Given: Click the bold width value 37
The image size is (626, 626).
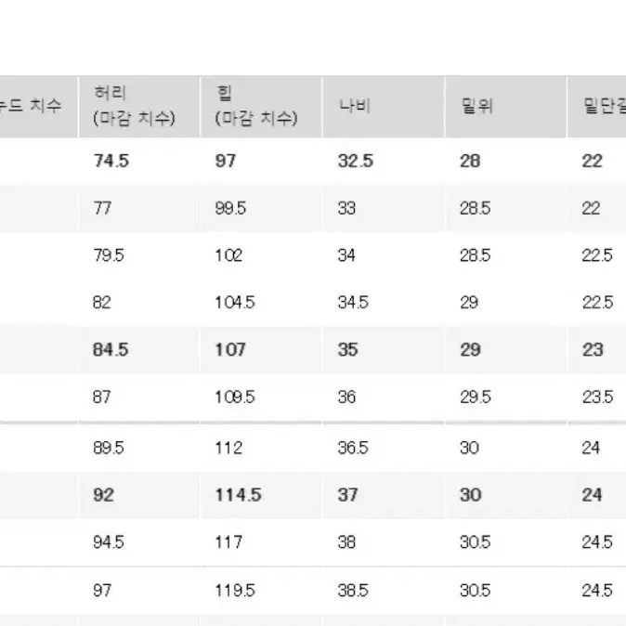Looking at the screenshot, I should click(347, 495).
